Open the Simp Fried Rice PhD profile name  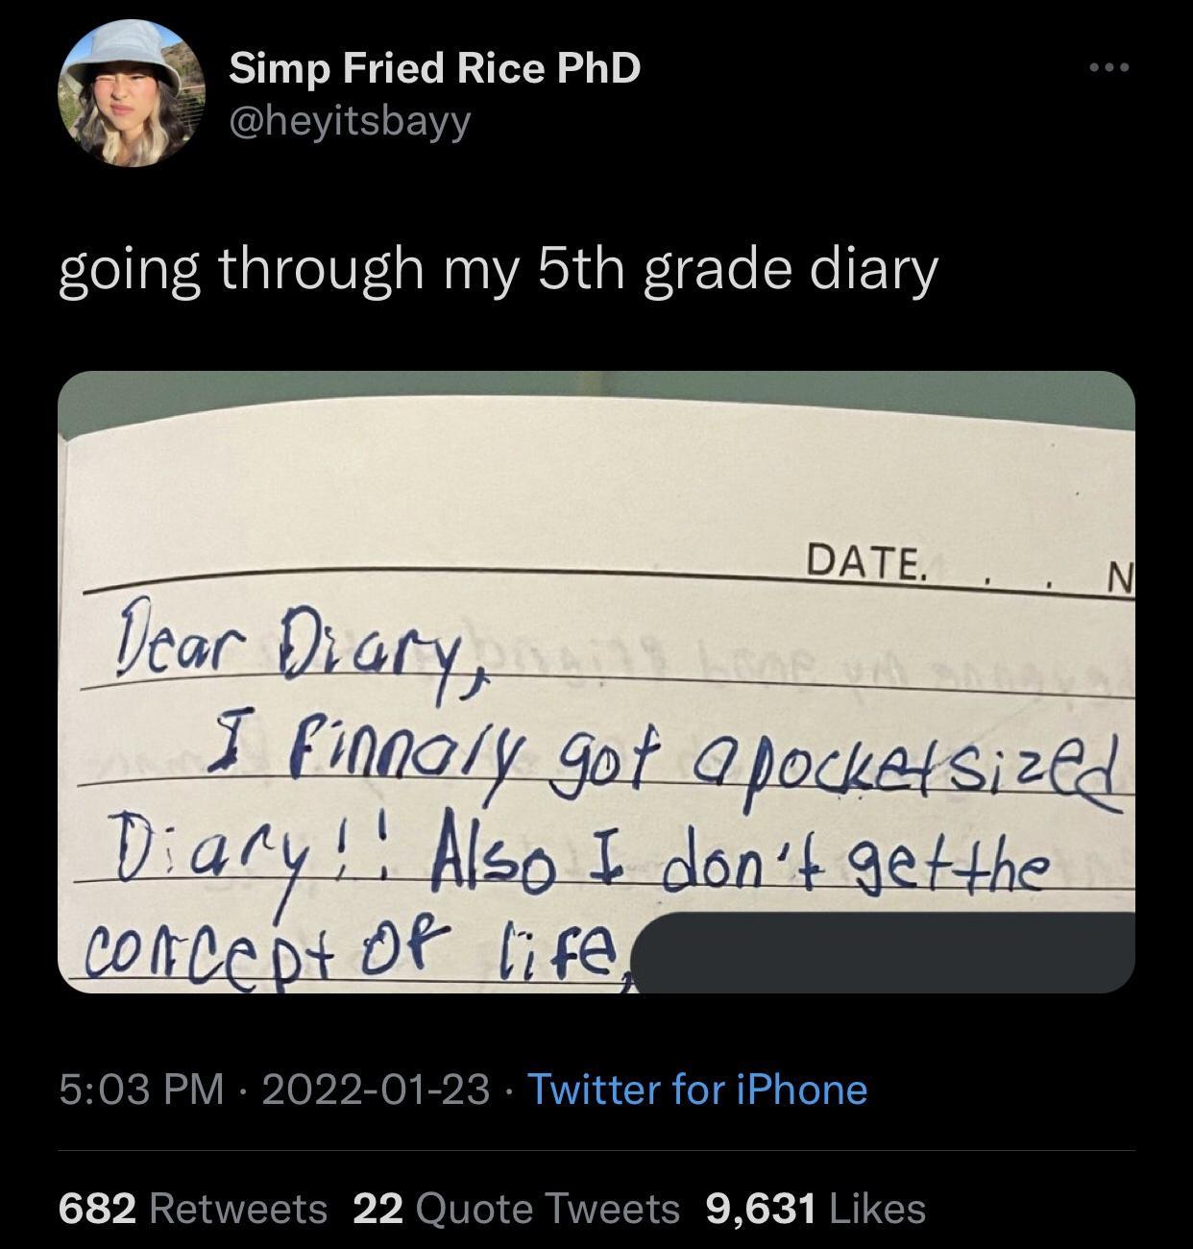point(434,68)
